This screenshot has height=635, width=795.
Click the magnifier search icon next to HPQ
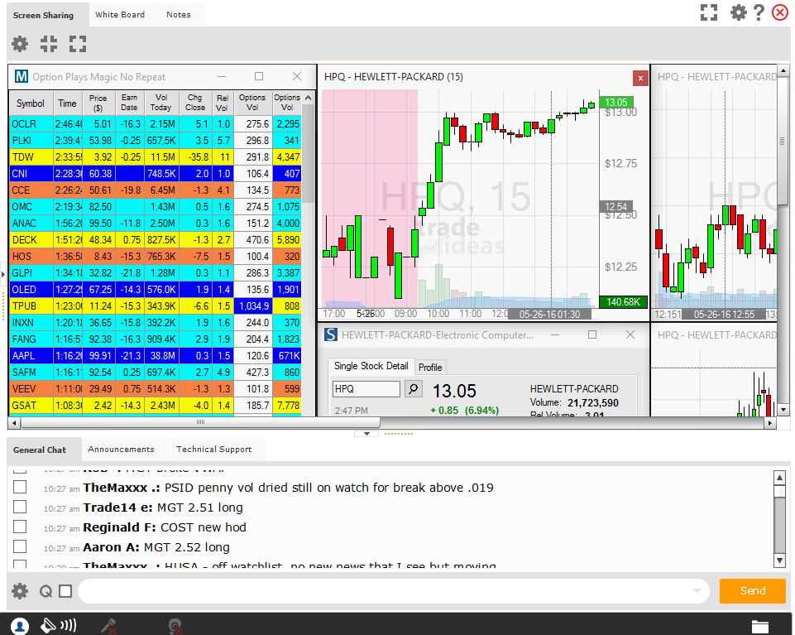coord(413,389)
